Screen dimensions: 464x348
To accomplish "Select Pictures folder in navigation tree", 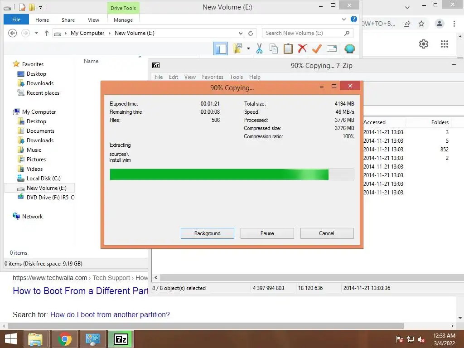I will click(x=36, y=159).
